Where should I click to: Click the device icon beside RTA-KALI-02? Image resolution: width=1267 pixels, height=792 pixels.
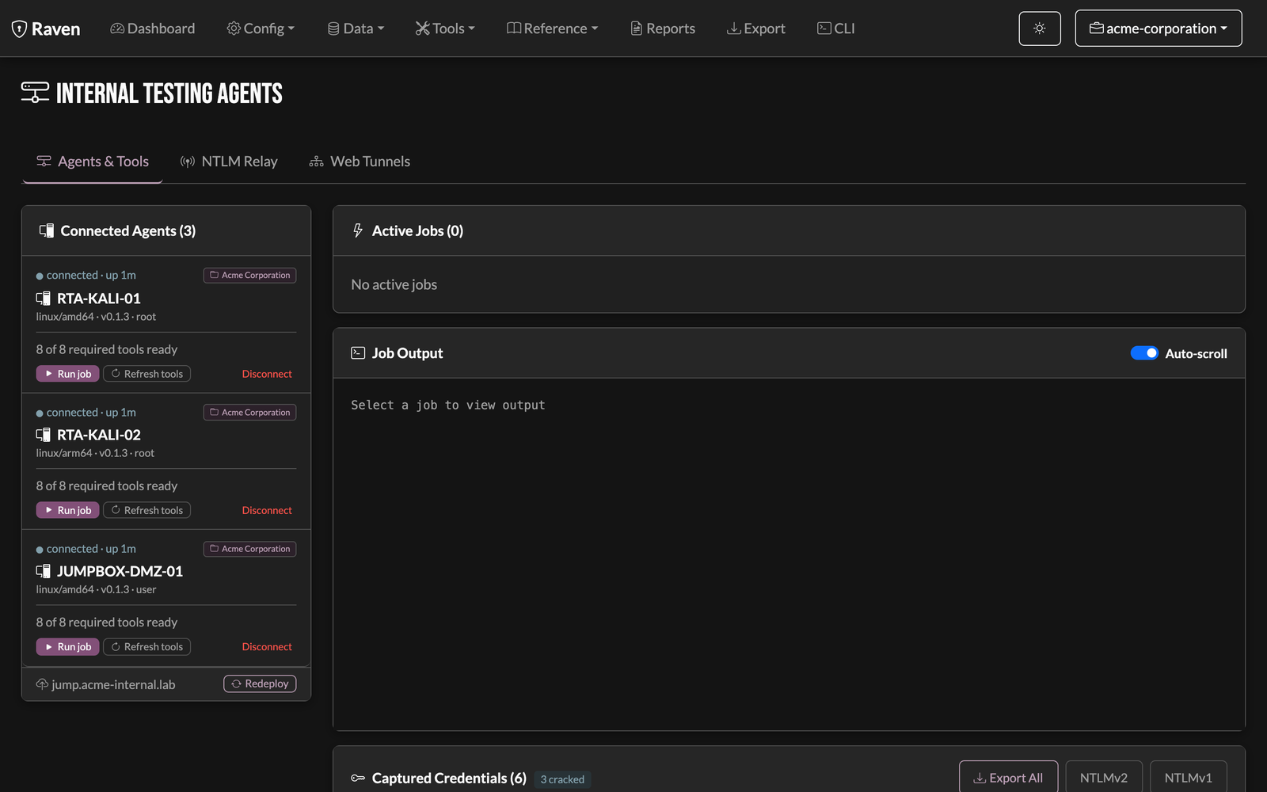point(44,435)
